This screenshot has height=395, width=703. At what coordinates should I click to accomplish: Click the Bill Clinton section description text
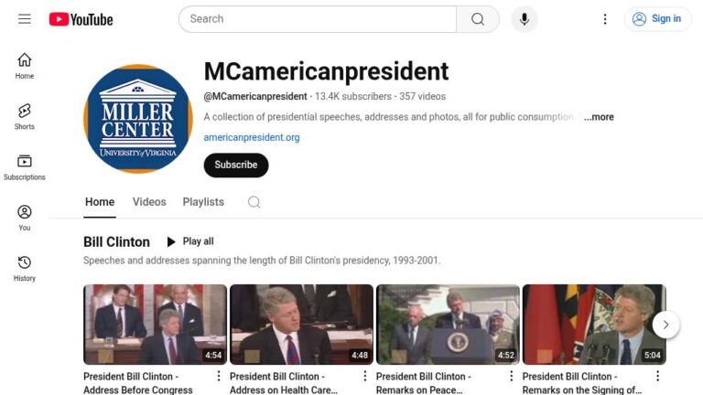coord(262,261)
